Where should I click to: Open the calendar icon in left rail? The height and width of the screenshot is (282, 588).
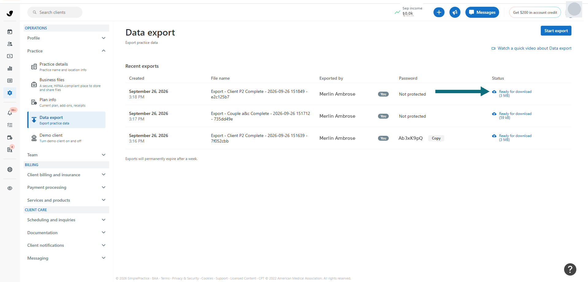10,32
